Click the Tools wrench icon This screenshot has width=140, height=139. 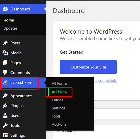(5, 125)
